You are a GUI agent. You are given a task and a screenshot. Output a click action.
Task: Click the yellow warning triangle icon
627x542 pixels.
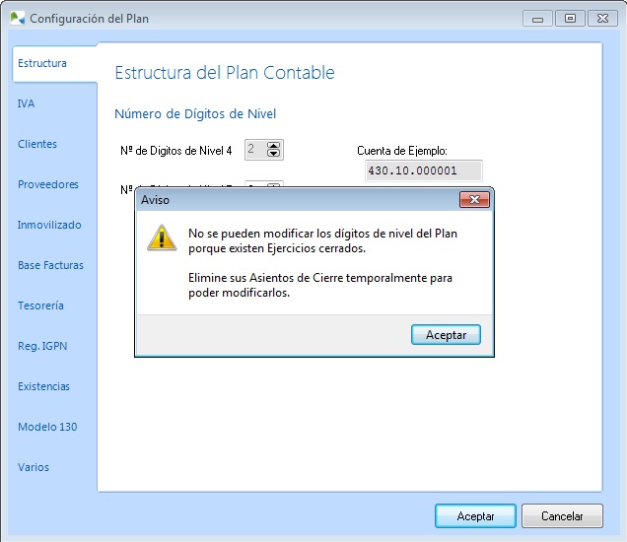point(162,237)
